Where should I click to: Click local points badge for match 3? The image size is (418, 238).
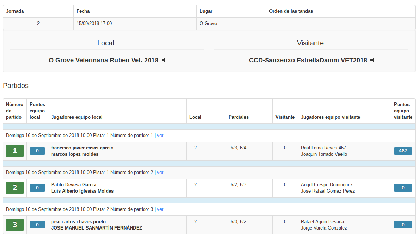37,225
